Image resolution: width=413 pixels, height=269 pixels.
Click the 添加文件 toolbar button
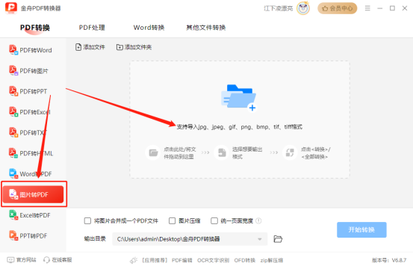click(90, 47)
